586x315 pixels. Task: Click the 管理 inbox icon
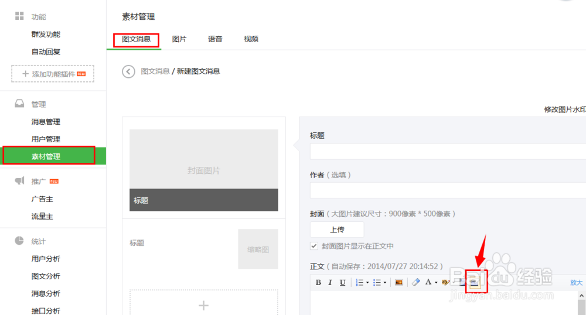pos(19,104)
